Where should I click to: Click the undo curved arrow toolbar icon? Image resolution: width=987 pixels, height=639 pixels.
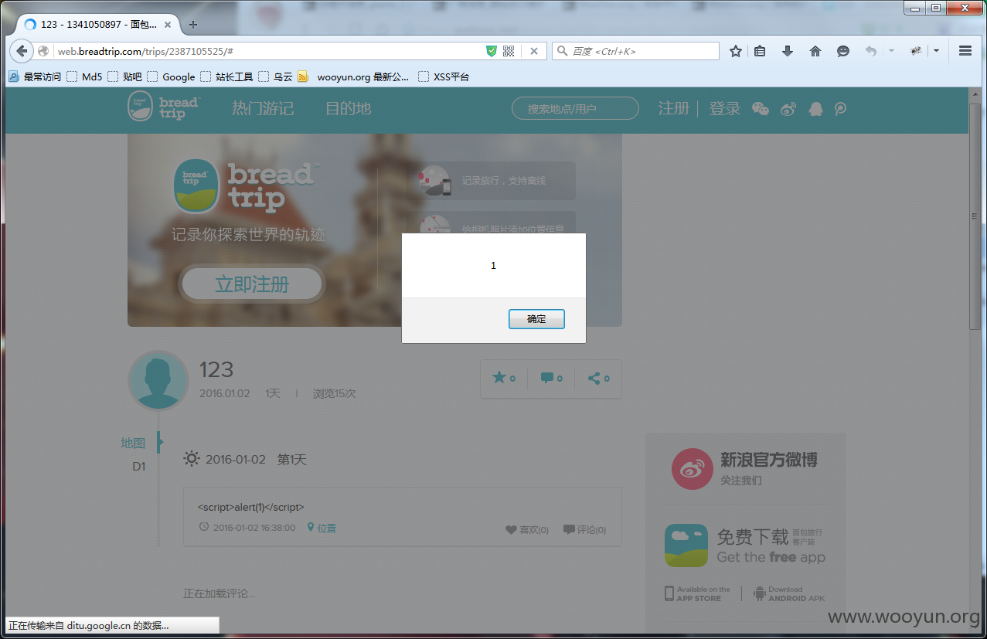[871, 51]
